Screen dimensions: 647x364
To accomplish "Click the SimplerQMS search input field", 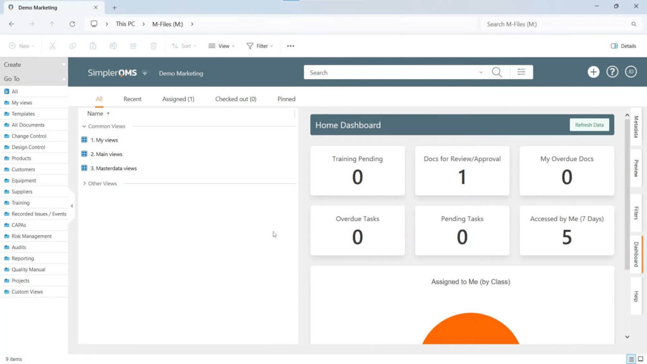I will tap(392, 73).
